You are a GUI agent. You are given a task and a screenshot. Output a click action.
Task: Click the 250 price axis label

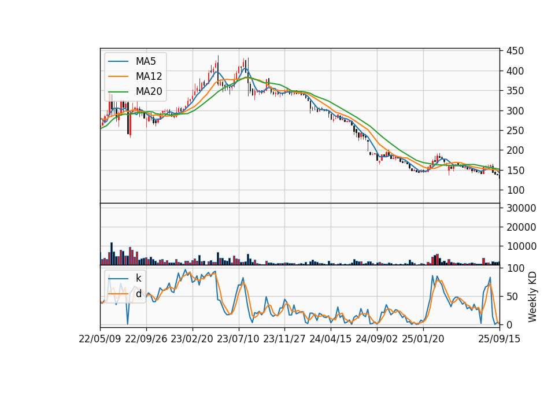(x=515, y=131)
